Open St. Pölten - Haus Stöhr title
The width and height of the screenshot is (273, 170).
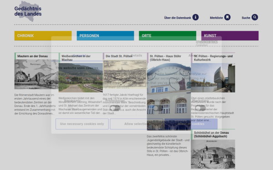point(166,58)
